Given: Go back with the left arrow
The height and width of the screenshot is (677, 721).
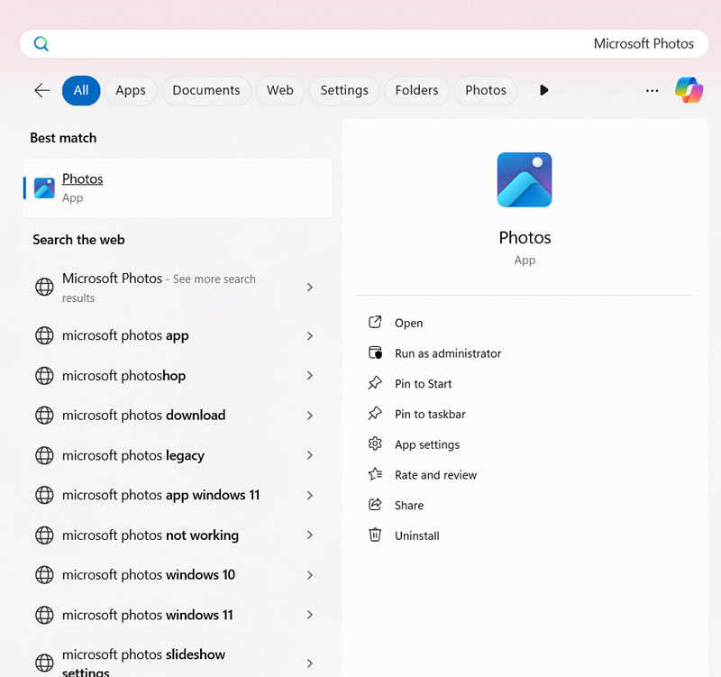Looking at the screenshot, I should (42, 90).
